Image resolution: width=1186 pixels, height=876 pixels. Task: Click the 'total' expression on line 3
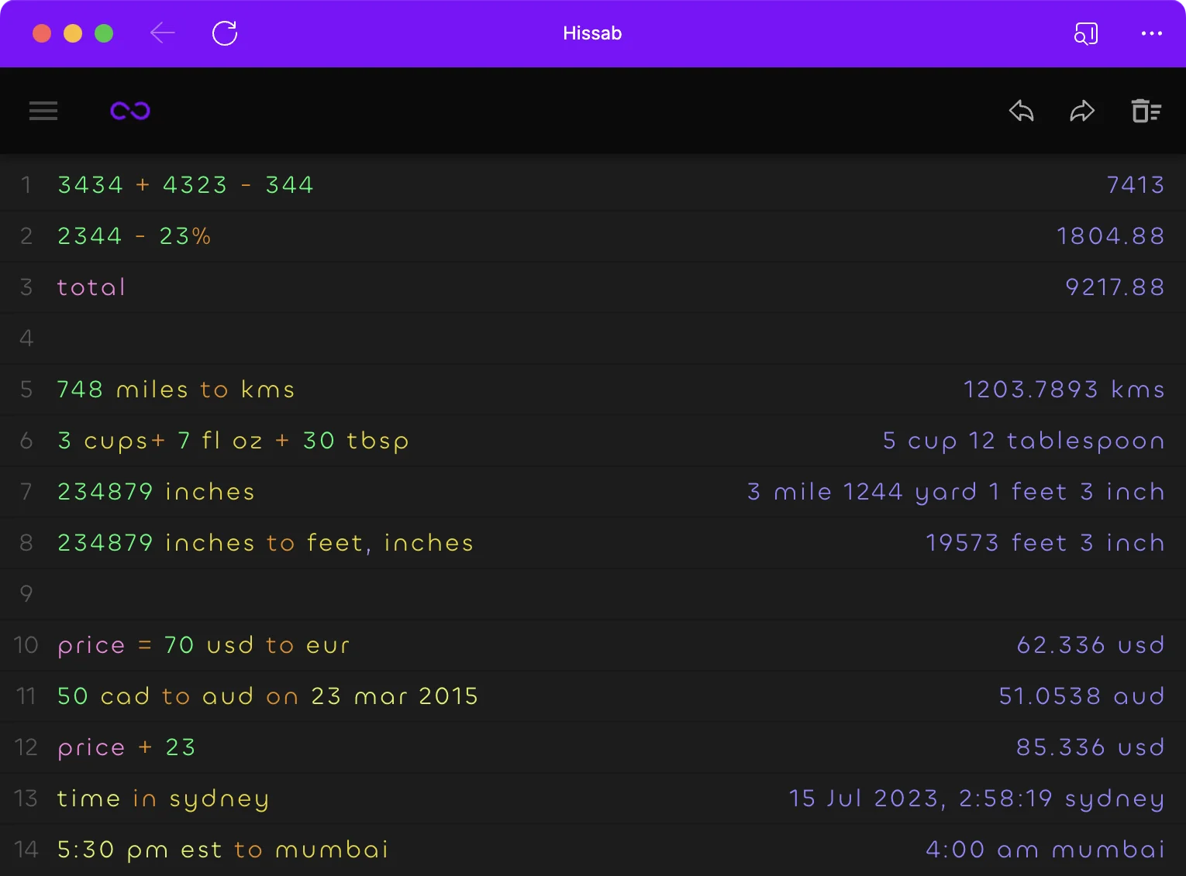[x=91, y=287]
